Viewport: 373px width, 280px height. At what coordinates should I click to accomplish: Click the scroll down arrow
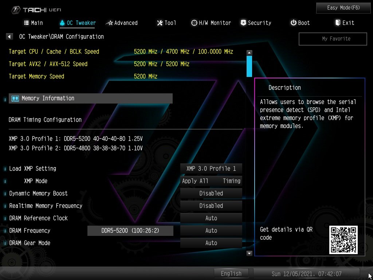pos(249,253)
